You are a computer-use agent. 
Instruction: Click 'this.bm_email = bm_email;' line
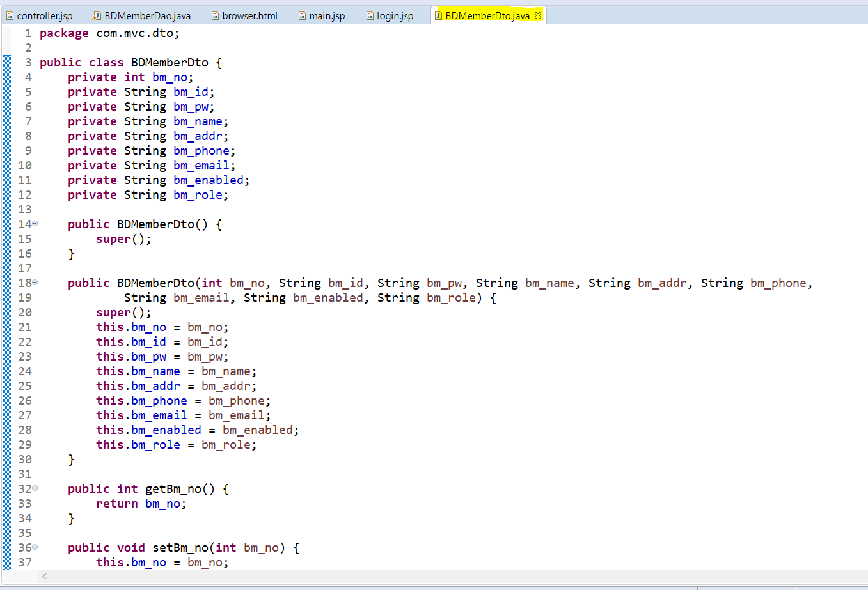pos(184,415)
